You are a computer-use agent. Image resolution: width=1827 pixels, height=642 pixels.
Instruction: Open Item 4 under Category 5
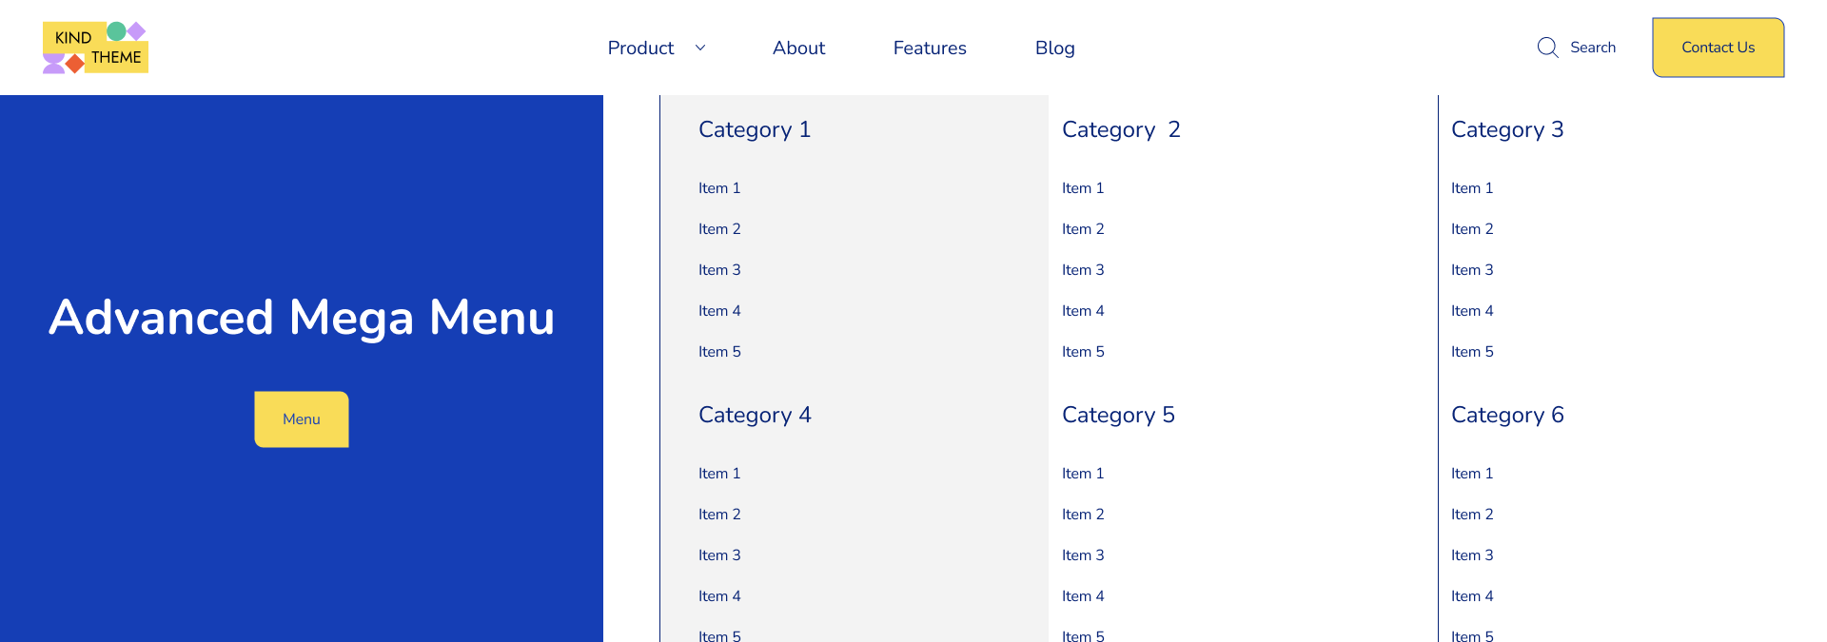tap(1083, 596)
